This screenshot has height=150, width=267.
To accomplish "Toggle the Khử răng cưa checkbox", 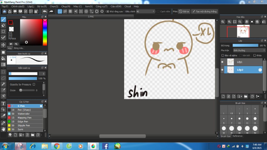I will [108, 11].
